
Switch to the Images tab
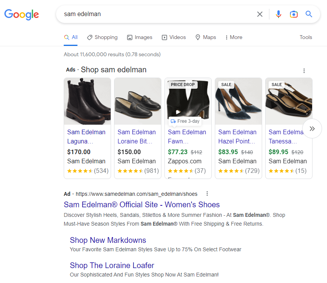[140, 37]
